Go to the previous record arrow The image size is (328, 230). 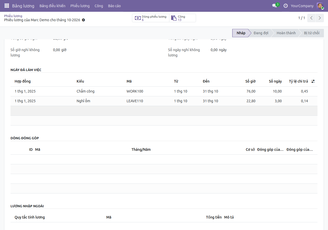point(311,18)
